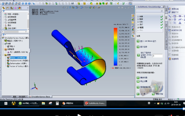Open the ConfigurationManager tab icon

(x=11, y=8)
